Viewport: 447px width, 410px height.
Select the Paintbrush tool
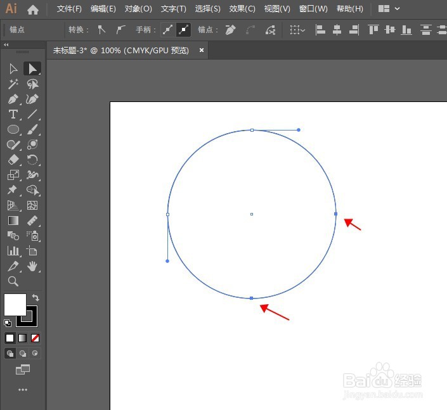(32, 129)
